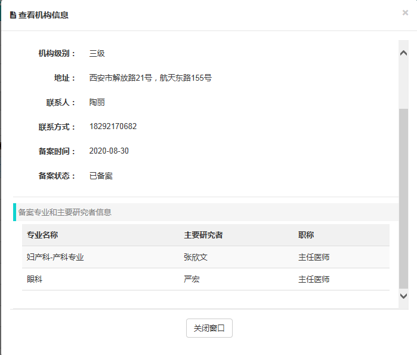Click the filing date 2020-08-30
This screenshot has width=417, height=355.
click(x=109, y=151)
